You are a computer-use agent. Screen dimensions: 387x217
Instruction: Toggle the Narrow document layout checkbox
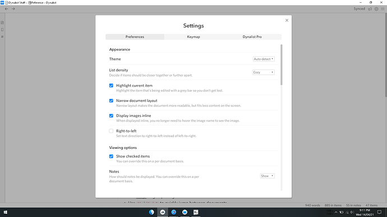pos(111,101)
